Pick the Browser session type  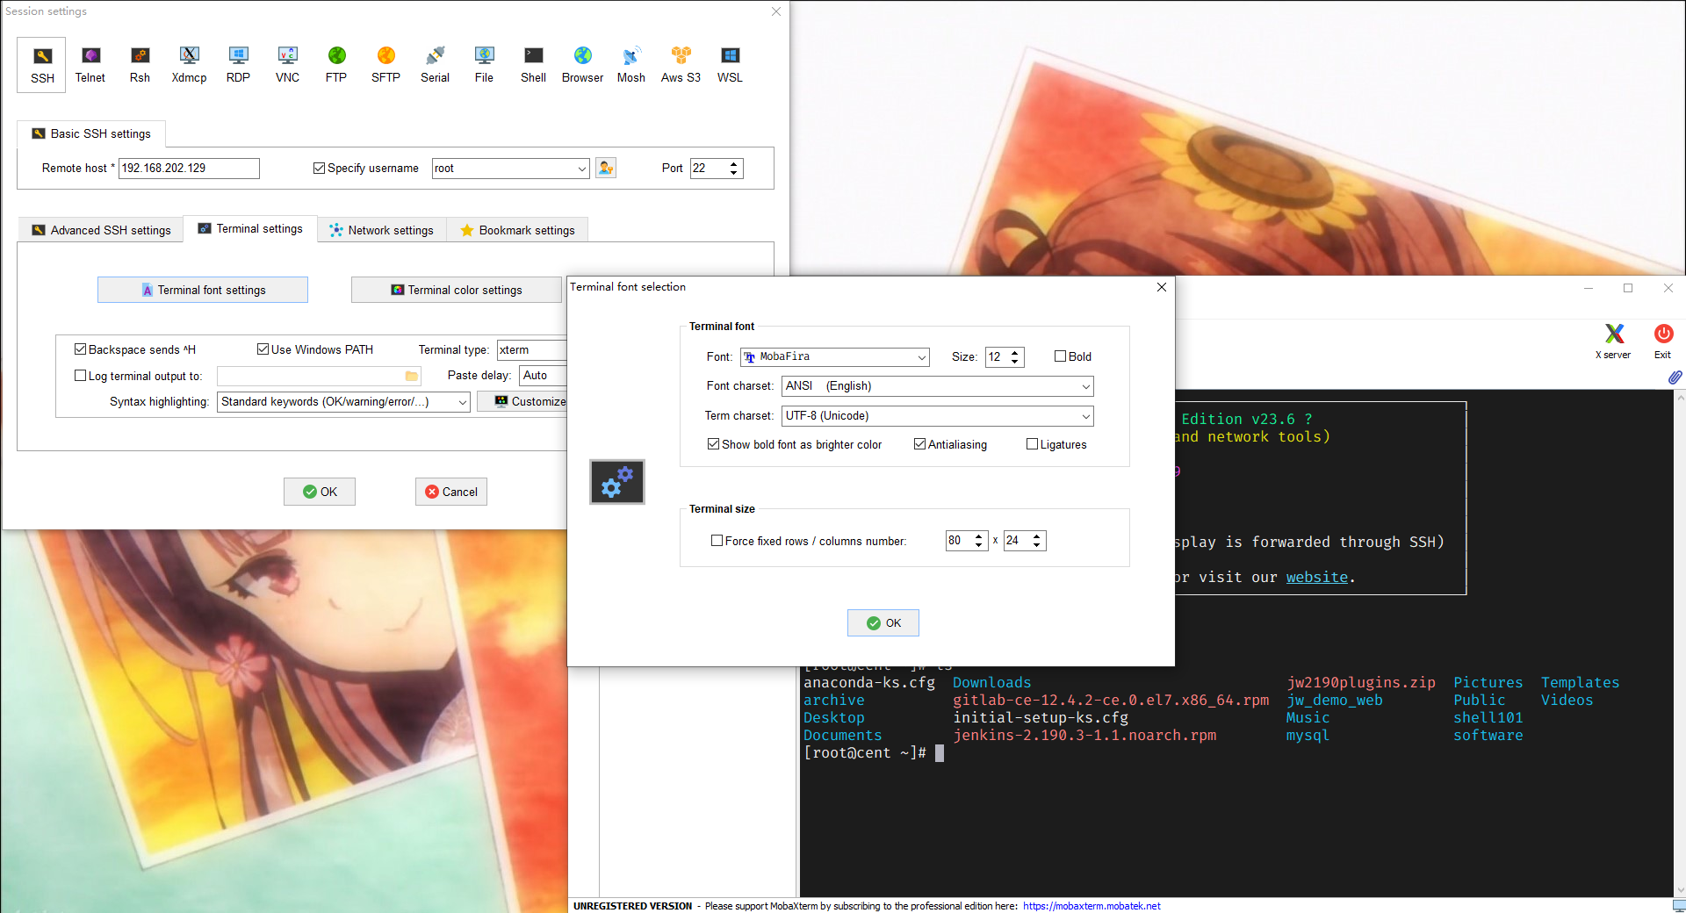(x=582, y=65)
